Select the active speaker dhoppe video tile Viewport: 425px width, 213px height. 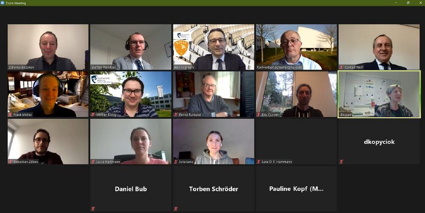point(379,95)
